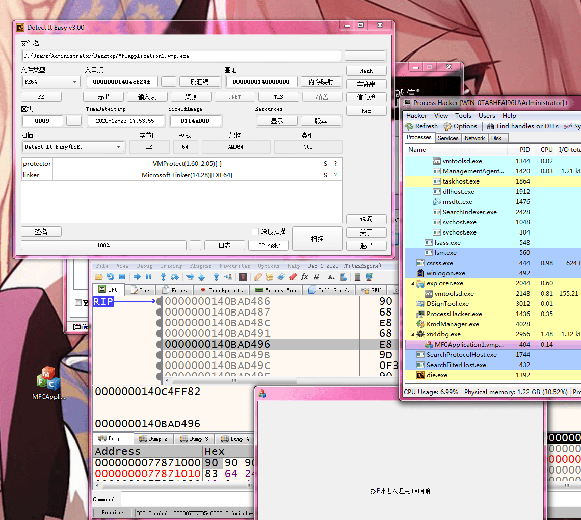Click the x64dbg Pause icon
581x520 pixels.
click(x=149, y=277)
